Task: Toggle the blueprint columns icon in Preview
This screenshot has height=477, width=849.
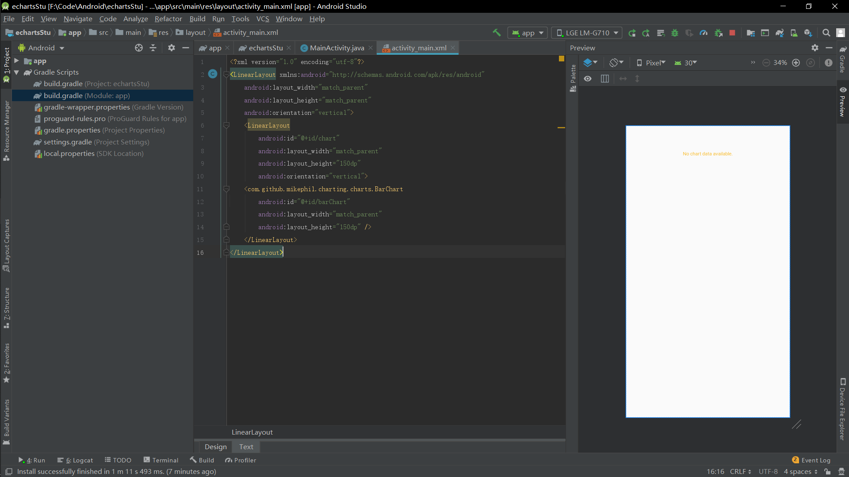Action: (x=605, y=79)
